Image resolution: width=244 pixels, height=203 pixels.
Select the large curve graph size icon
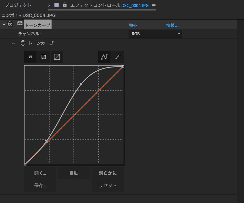click(x=57, y=57)
